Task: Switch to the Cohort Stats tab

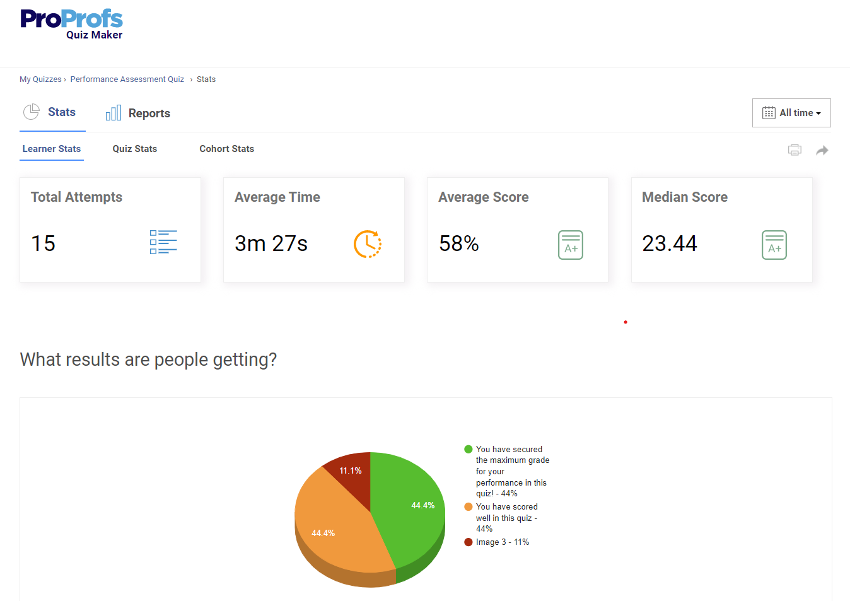Action: (226, 148)
